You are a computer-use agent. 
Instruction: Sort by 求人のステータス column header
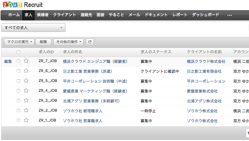(x=156, y=52)
